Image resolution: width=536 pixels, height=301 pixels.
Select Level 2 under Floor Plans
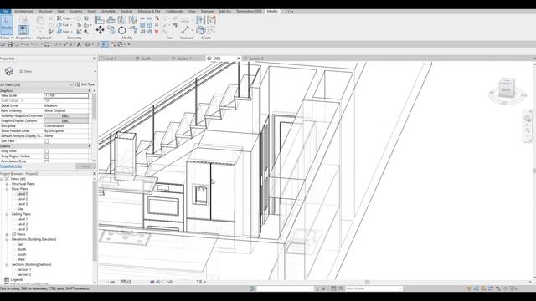pos(23,199)
